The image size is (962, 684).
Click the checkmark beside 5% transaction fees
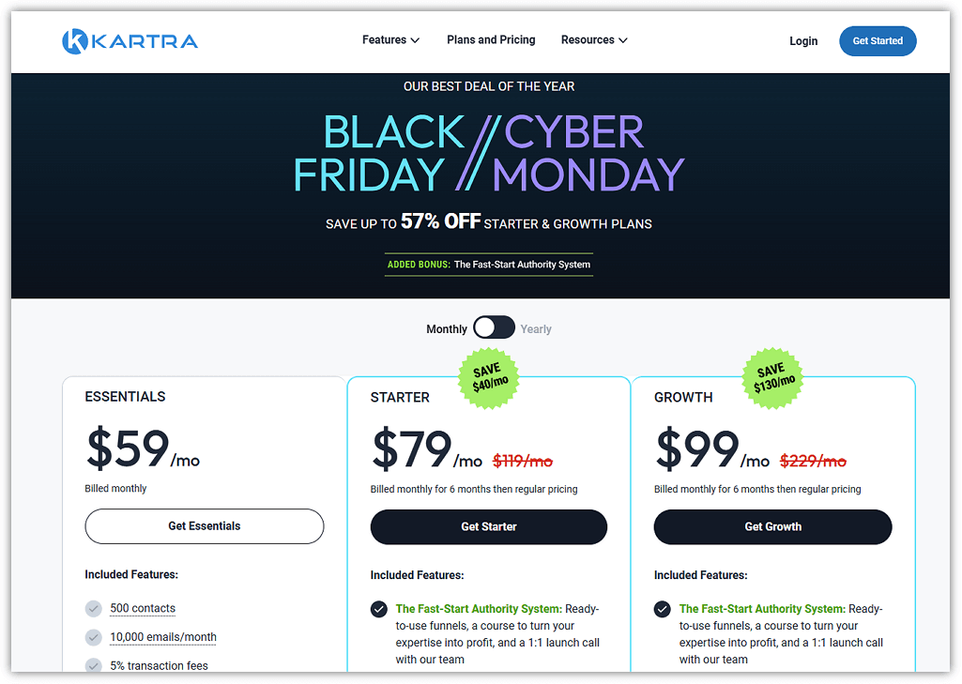pos(93,665)
